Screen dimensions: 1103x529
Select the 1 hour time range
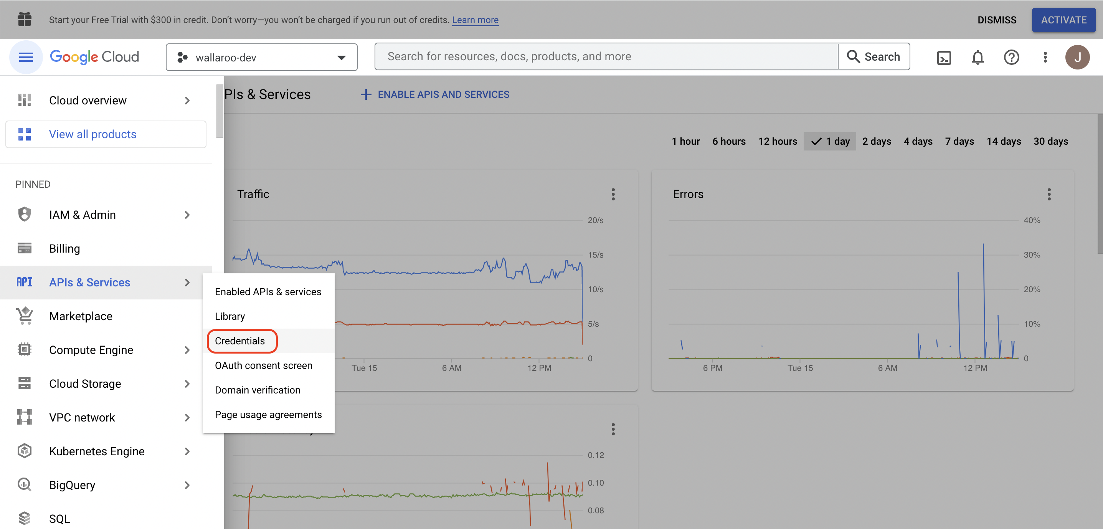[685, 141]
